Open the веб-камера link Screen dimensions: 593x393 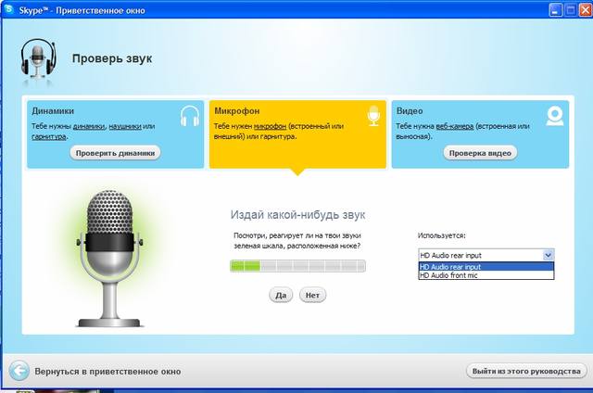[x=455, y=126]
